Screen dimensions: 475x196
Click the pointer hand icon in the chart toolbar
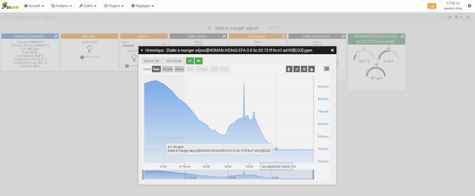click(311, 69)
